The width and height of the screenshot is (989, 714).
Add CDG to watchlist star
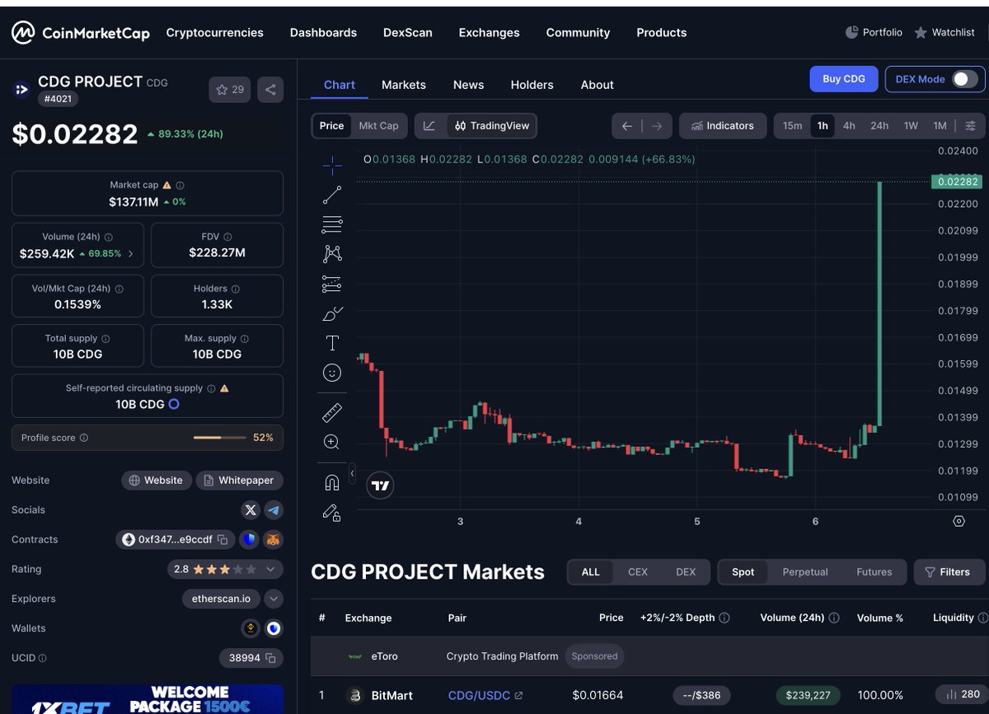point(230,90)
